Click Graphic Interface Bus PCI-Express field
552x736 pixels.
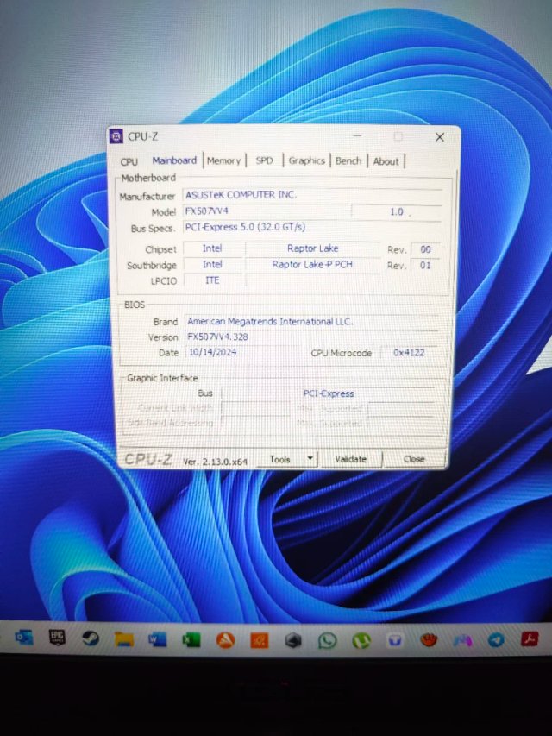[328, 393]
